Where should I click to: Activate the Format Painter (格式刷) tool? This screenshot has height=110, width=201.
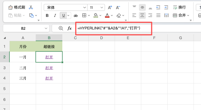point(17,7)
